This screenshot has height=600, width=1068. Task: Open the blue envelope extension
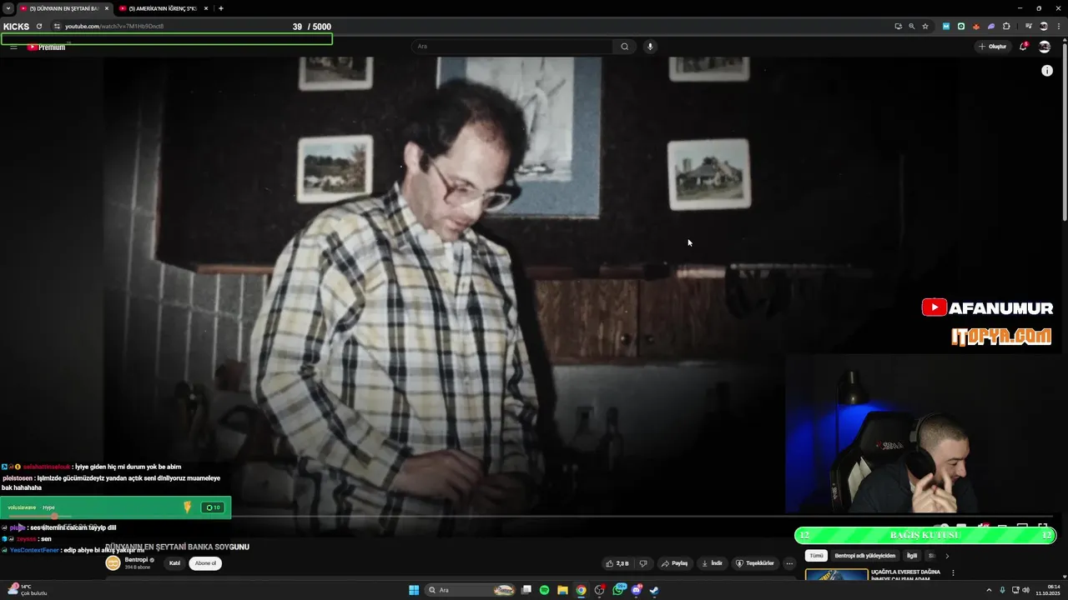[946, 27]
